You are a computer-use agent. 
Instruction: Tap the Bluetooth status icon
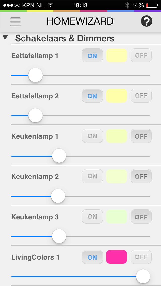coord(127,5)
